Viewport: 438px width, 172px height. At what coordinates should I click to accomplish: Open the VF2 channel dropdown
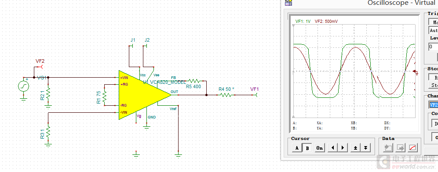tap(434, 105)
